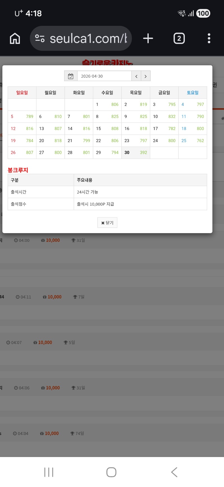
Task: Select April 30 cell showing 392
Action: click(136, 153)
